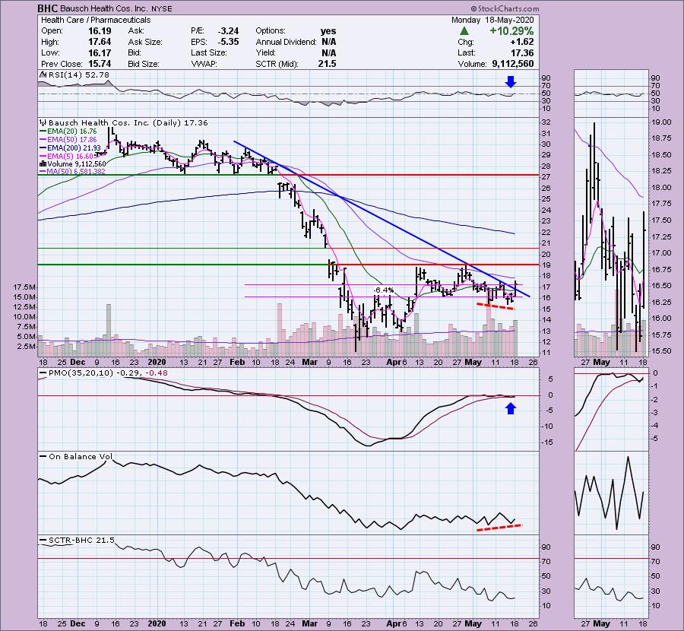The height and width of the screenshot is (631, 684).
Task: Click the -6.4% annotation on price chart
Action: 384,290
